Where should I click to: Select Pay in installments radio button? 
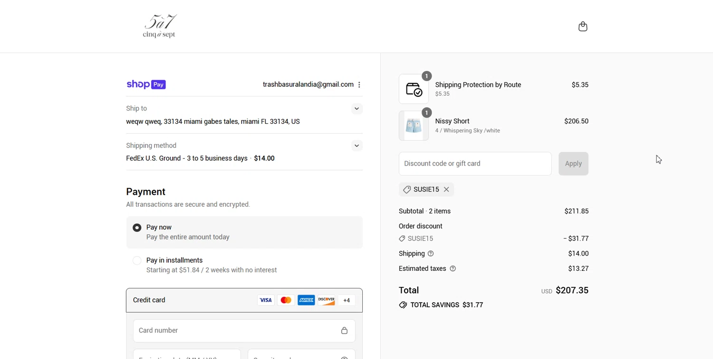137,260
